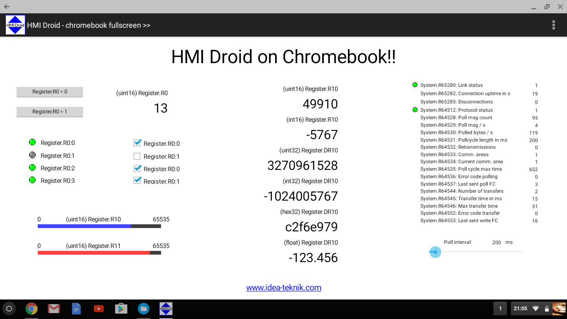
Task: Open the three-dot overflow menu
Action: pos(554,25)
